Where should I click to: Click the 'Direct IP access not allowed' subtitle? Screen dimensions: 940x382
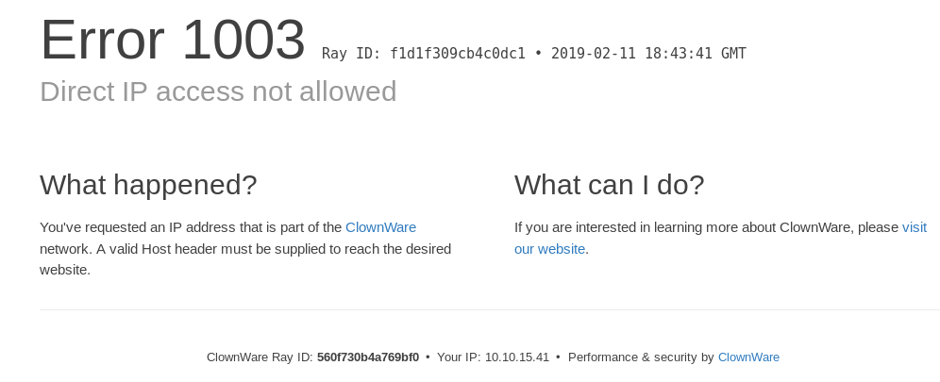coord(218,91)
